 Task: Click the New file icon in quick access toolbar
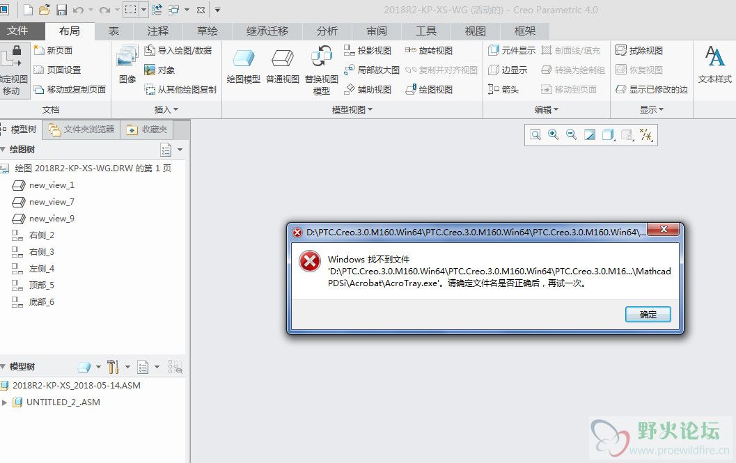point(28,9)
